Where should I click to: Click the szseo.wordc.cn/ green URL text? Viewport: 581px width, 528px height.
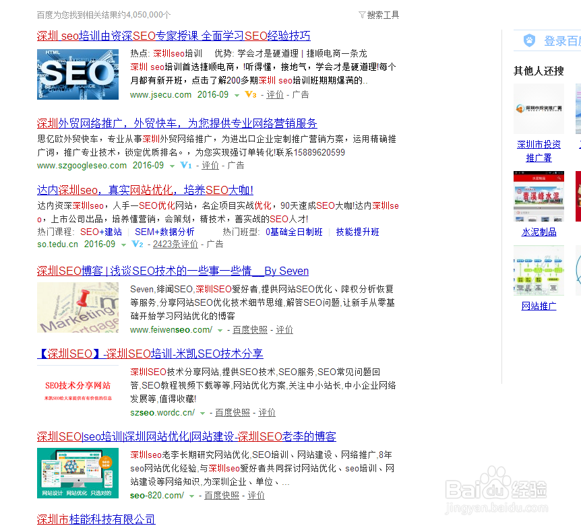[162, 413]
